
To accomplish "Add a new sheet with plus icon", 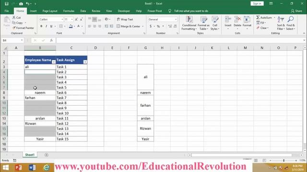I will [x=47, y=155].
